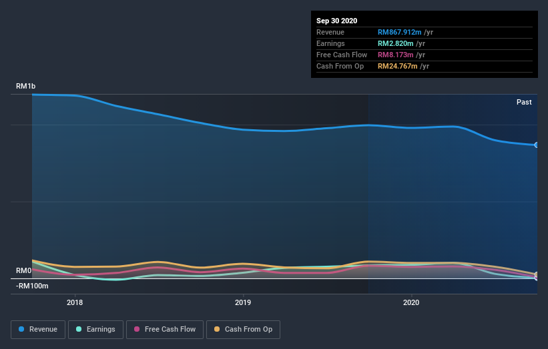The image size is (548, 349).
Task: Click the Sep 30 2020 tooltip date
Action: [x=336, y=21]
